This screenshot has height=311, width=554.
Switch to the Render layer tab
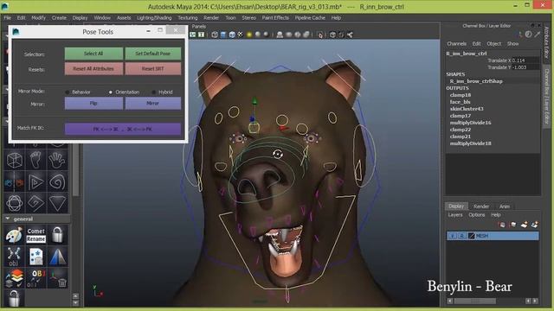(481, 206)
